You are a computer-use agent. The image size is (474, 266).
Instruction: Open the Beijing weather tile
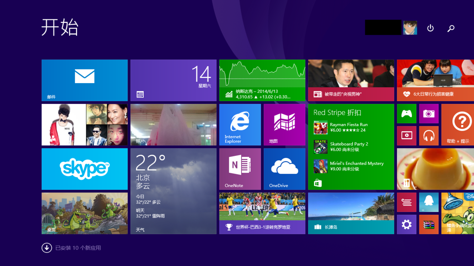173,191
